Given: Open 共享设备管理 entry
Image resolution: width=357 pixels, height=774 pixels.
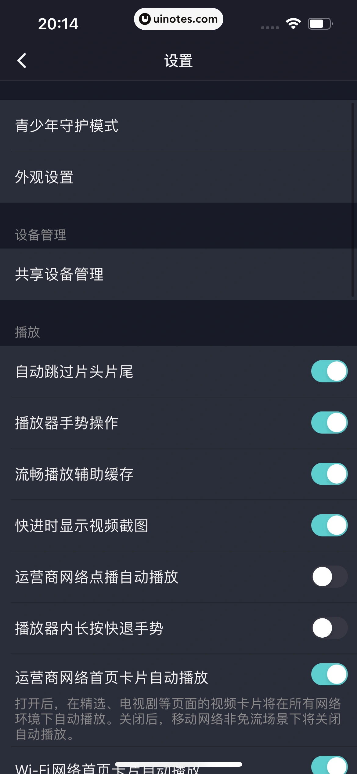Looking at the screenshot, I should [179, 274].
